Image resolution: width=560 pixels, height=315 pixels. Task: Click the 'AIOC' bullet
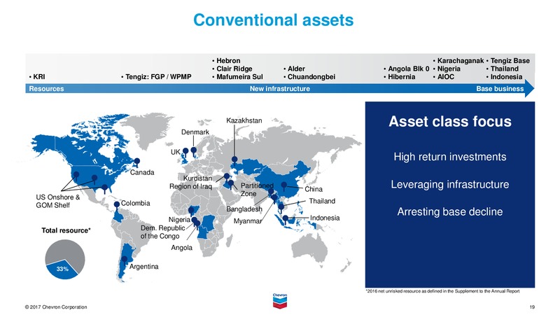[x=444, y=77]
